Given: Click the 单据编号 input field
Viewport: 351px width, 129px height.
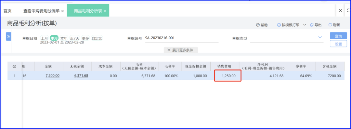Looking at the screenshot, I should click(x=182, y=38).
